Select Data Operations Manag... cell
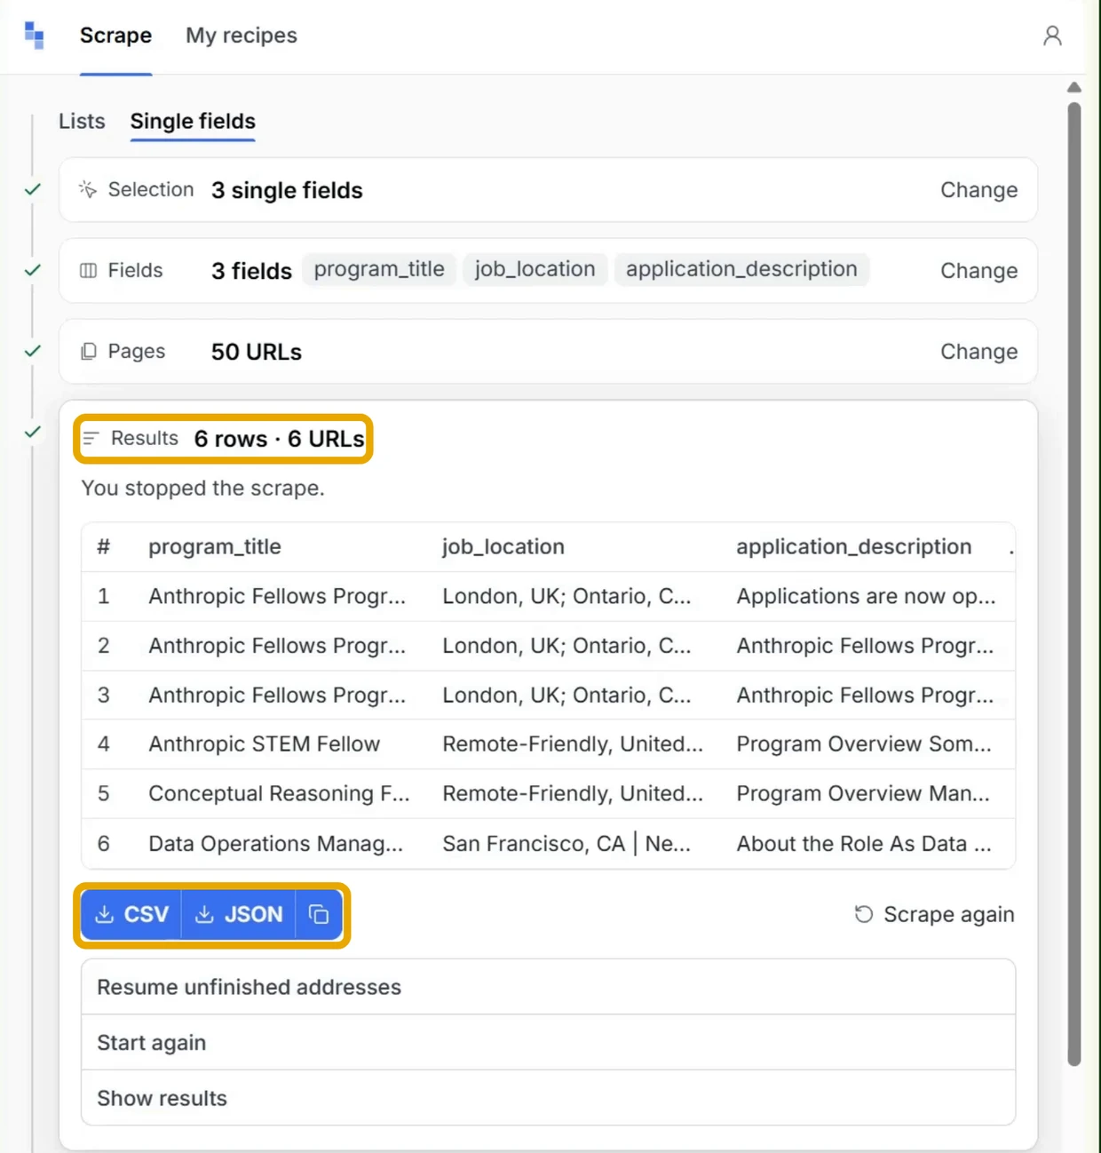The width and height of the screenshot is (1101, 1153). [276, 843]
